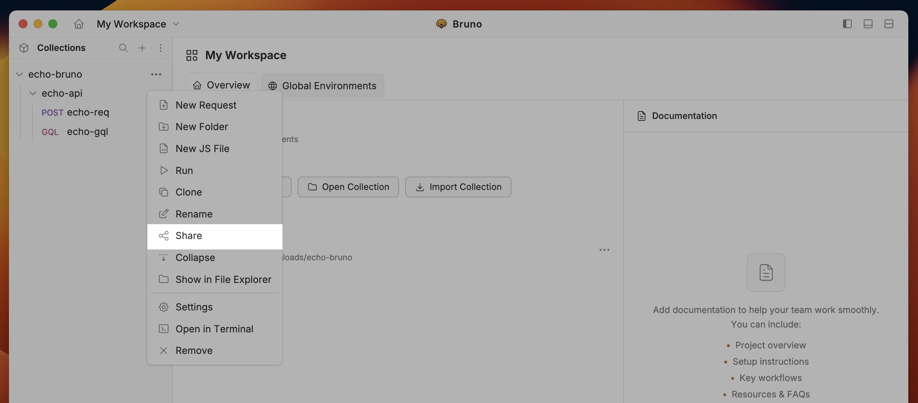Click the Open Collection button

pyautogui.click(x=348, y=187)
